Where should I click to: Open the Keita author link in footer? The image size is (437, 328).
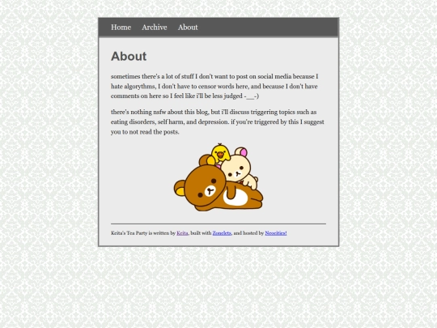[182, 233]
